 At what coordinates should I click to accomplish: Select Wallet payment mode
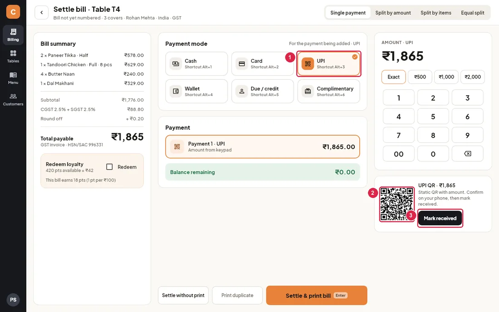point(196,91)
